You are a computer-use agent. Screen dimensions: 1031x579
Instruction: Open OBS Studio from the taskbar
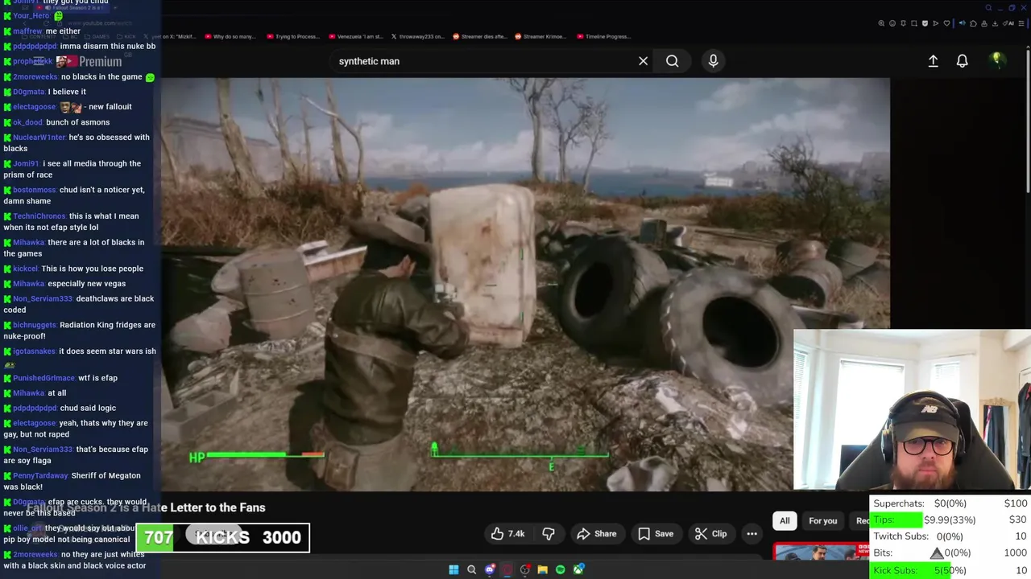point(525,569)
